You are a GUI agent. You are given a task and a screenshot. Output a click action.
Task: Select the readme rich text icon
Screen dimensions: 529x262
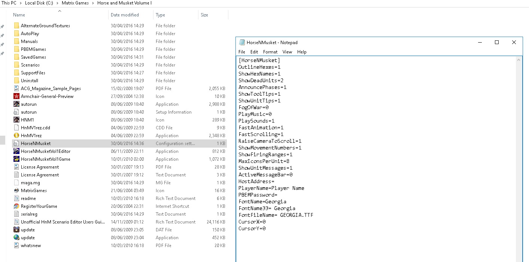(16, 198)
